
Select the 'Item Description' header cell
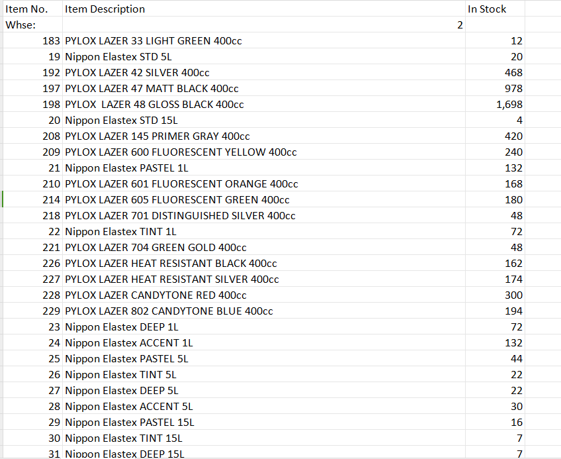click(105, 9)
